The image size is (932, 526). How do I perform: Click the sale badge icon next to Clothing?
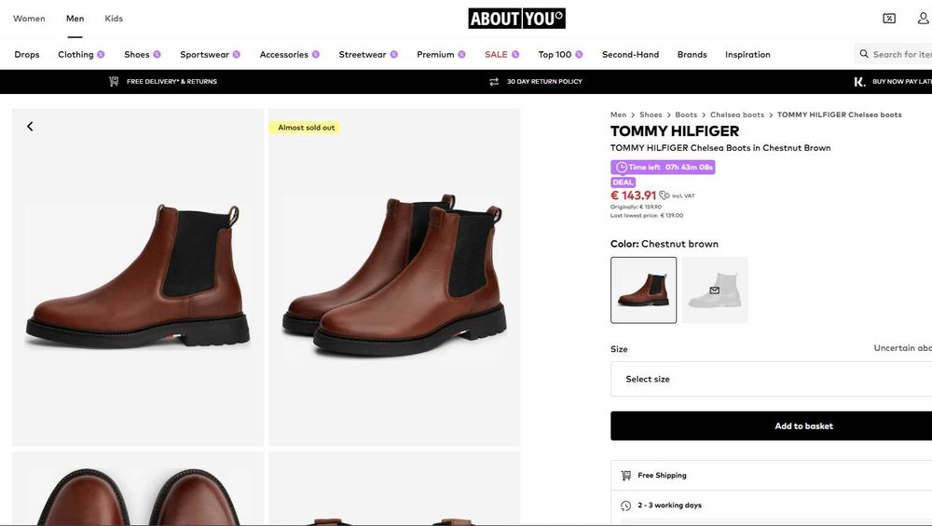101,55
